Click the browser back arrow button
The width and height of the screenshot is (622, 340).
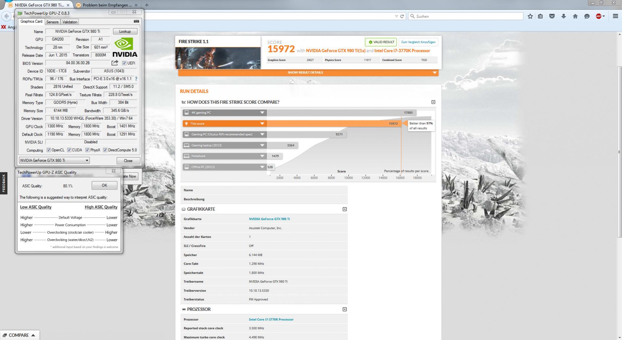click(6, 16)
